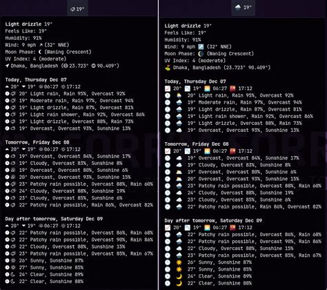Viewport: 327px width, 290px height.
Task: Click Today's max-temperature chart emoji in the right panel
Action: click(168, 88)
